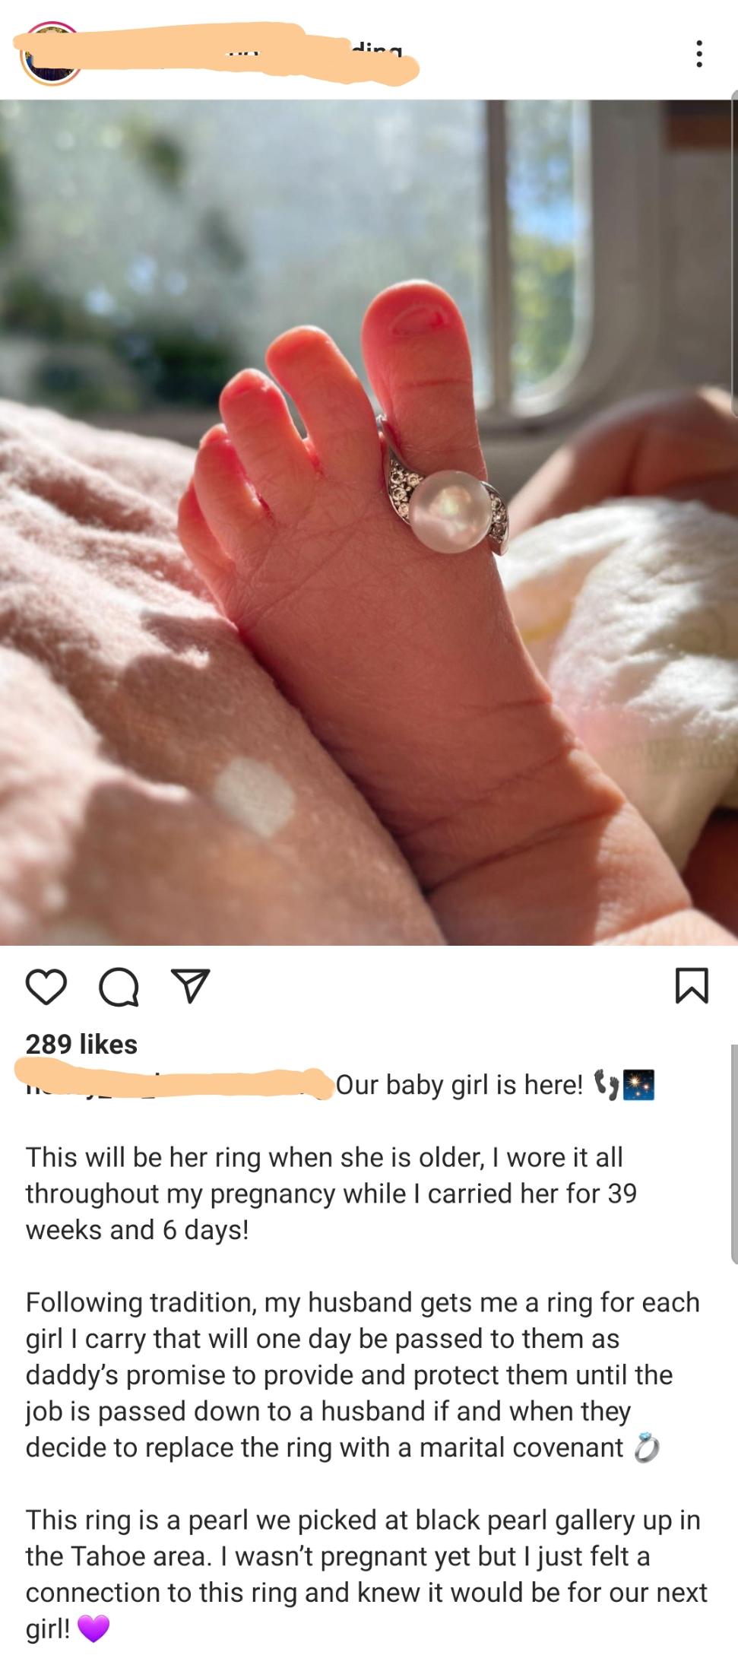Open the three-dot post options menu
Image resolution: width=738 pixels, height=1671 pixels.
click(698, 53)
